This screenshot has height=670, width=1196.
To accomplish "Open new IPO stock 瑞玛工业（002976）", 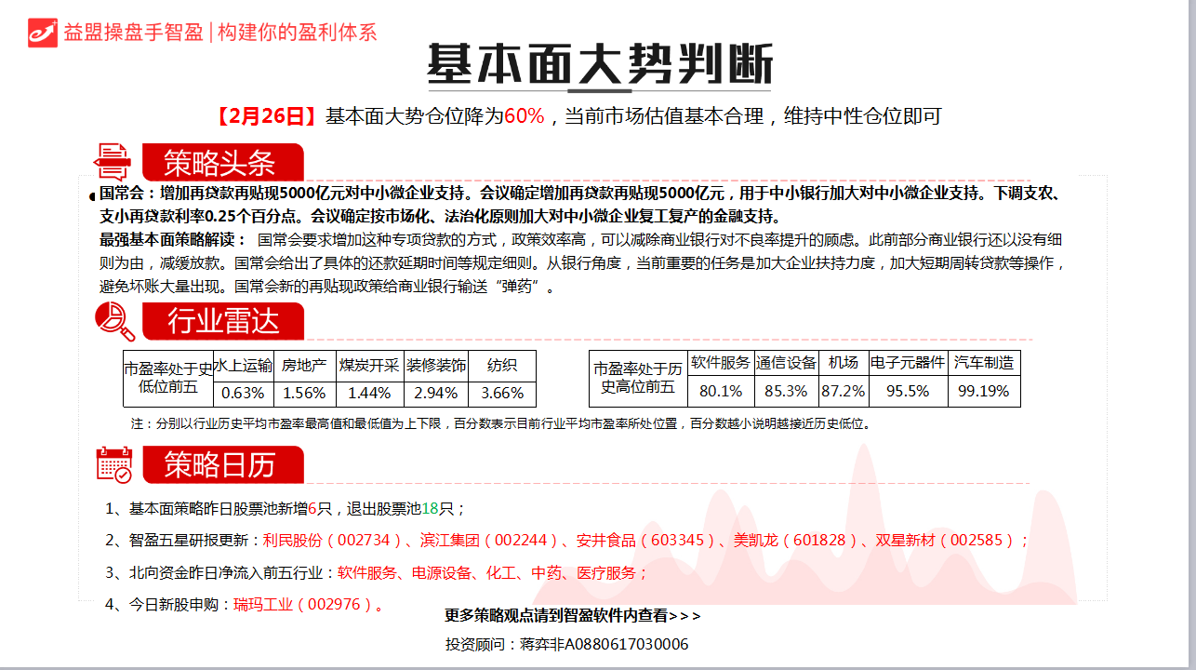I will point(306,604).
